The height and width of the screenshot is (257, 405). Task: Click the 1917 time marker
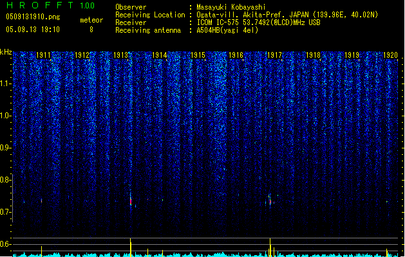274,55
